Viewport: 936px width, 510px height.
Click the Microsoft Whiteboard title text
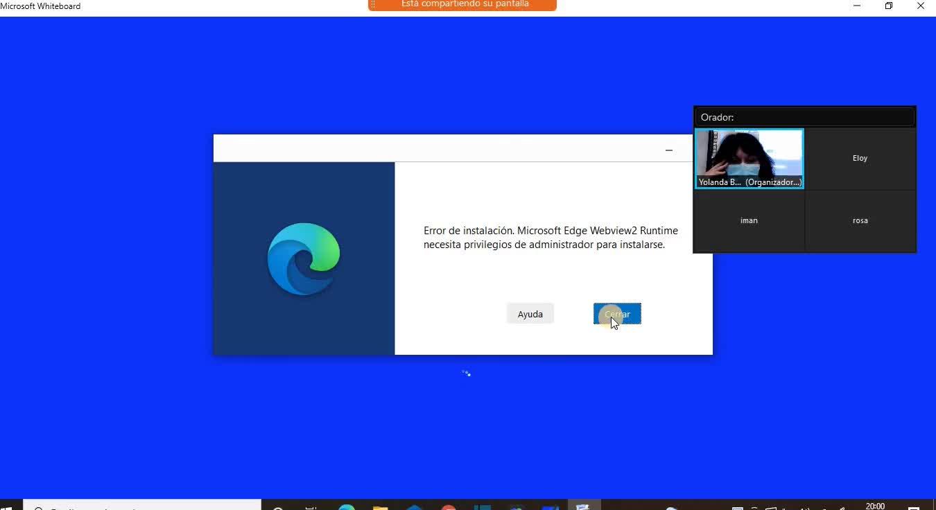click(40, 6)
